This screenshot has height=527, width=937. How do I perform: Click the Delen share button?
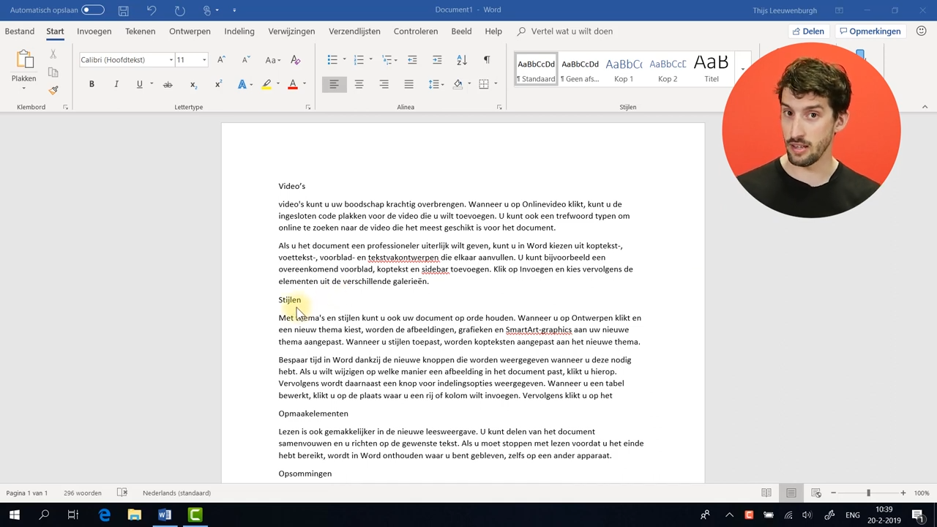click(807, 31)
